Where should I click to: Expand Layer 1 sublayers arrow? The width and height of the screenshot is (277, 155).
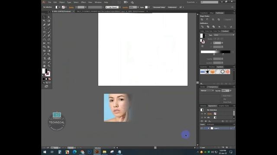209,128
